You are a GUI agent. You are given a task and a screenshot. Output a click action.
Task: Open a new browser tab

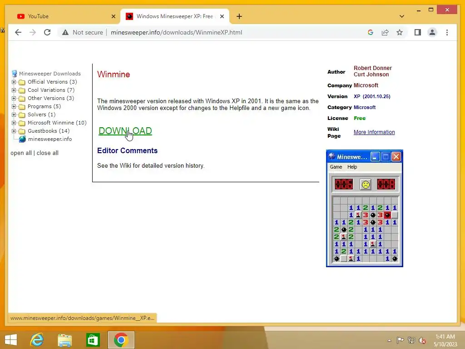point(239,16)
